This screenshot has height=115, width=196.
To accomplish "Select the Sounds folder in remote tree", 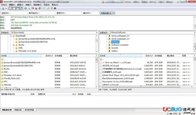I will click(x=115, y=48).
